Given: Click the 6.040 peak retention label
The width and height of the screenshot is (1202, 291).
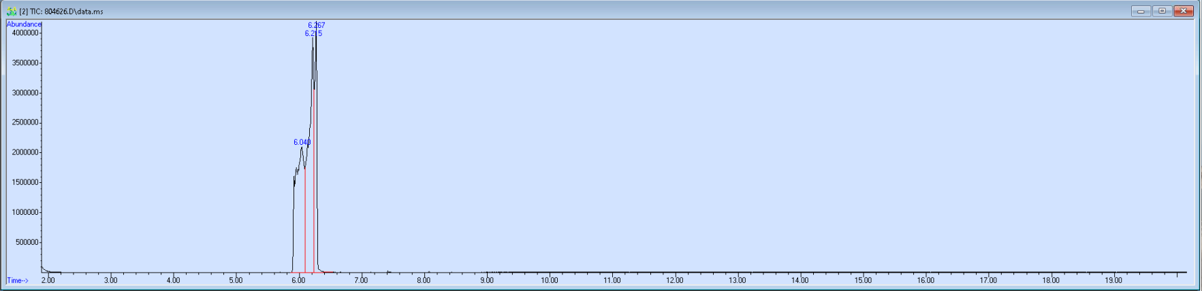Looking at the screenshot, I should (x=302, y=142).
